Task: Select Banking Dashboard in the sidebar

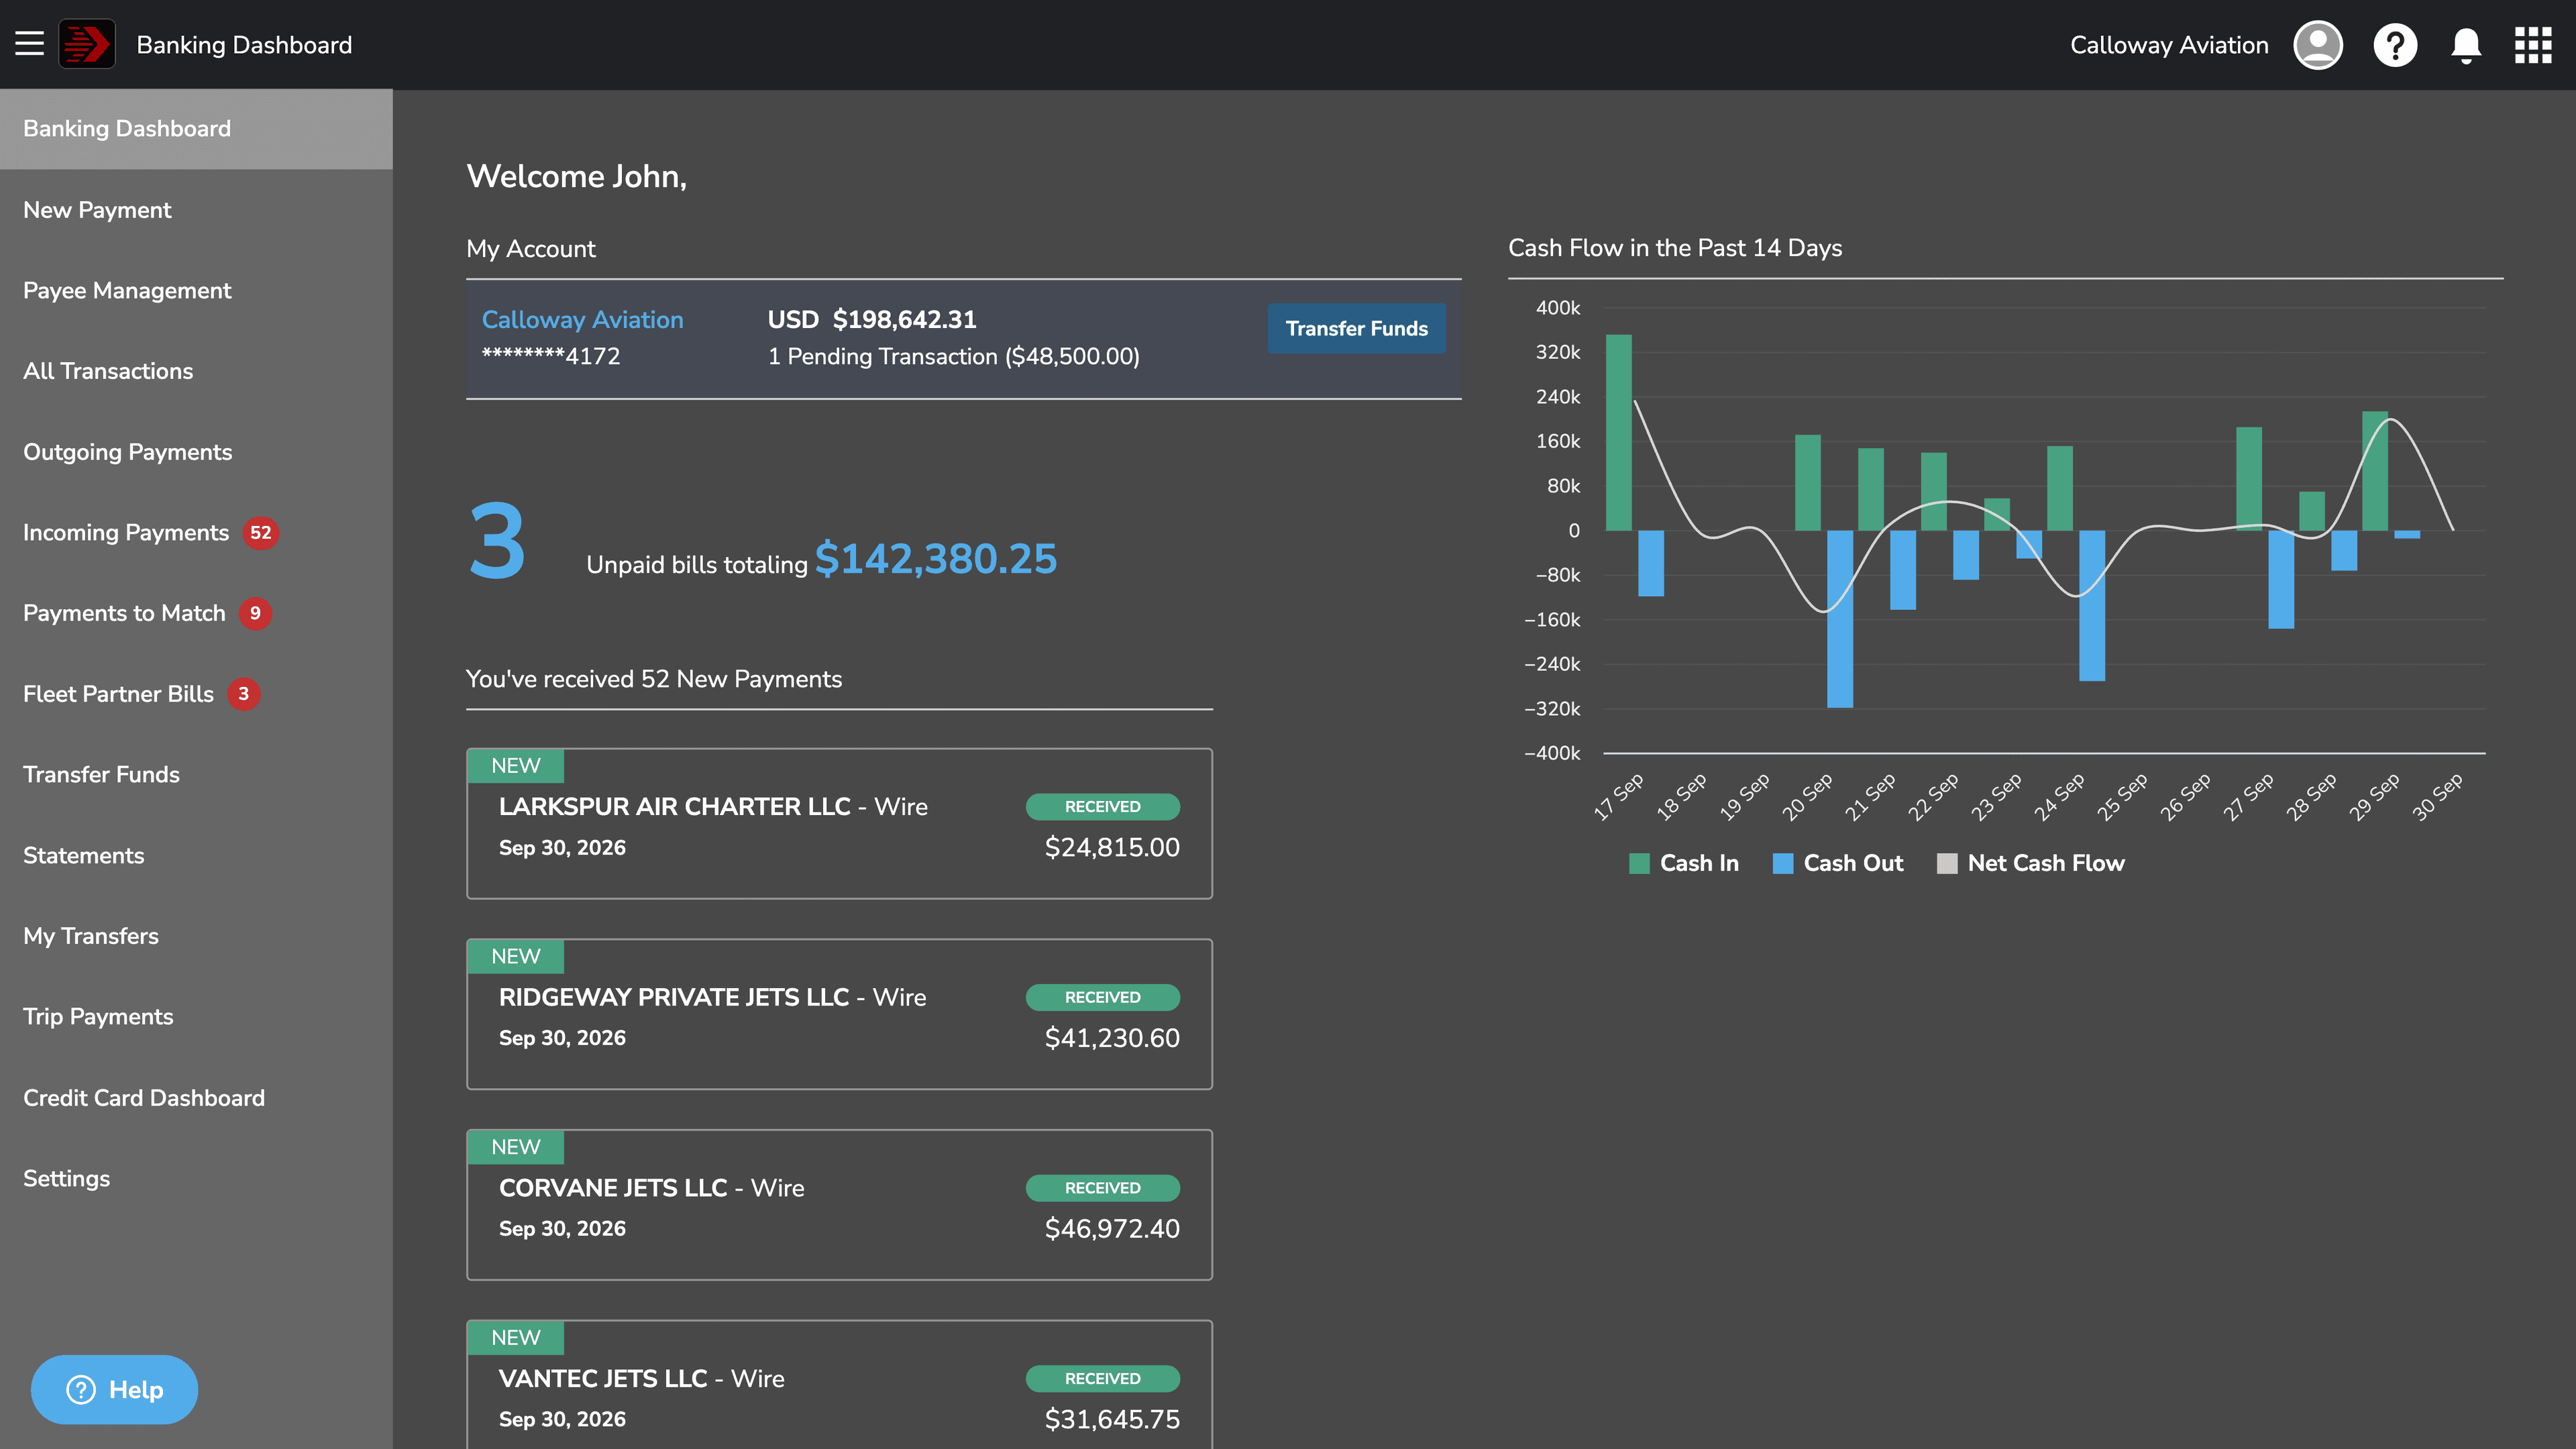Action: click(x=196, y=129)
